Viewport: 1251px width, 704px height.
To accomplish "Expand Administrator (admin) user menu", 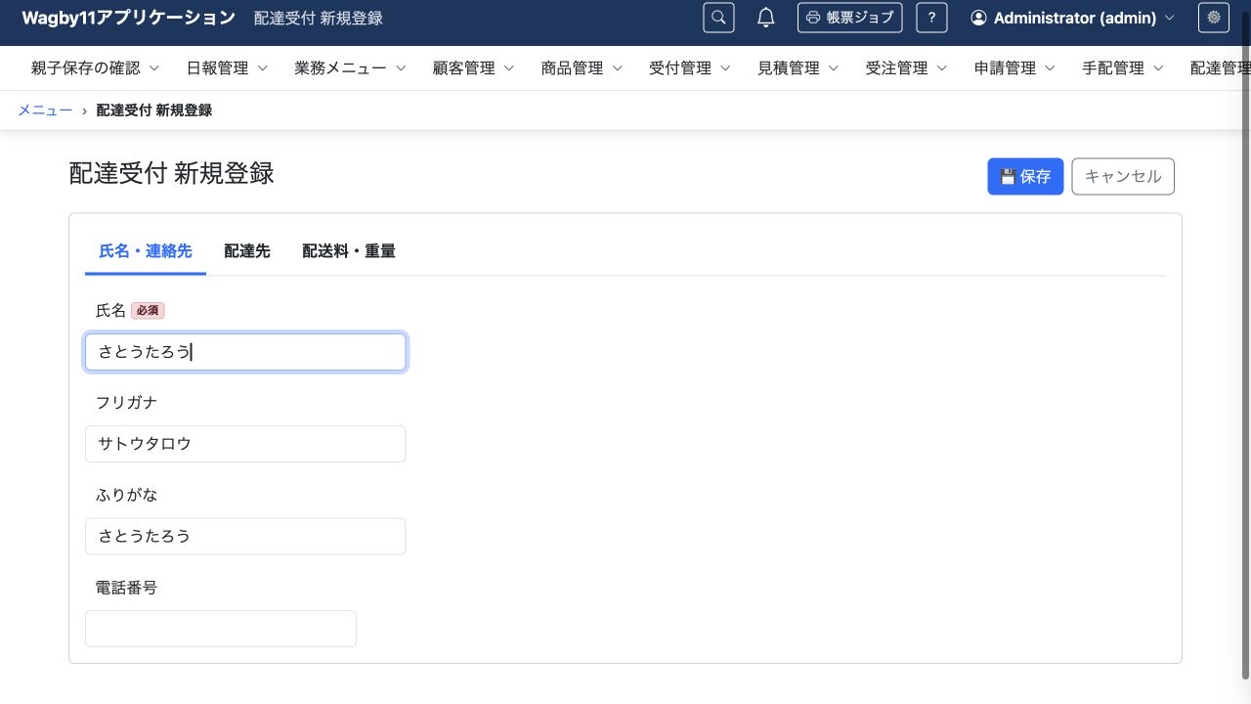I will pos(1072,18).
